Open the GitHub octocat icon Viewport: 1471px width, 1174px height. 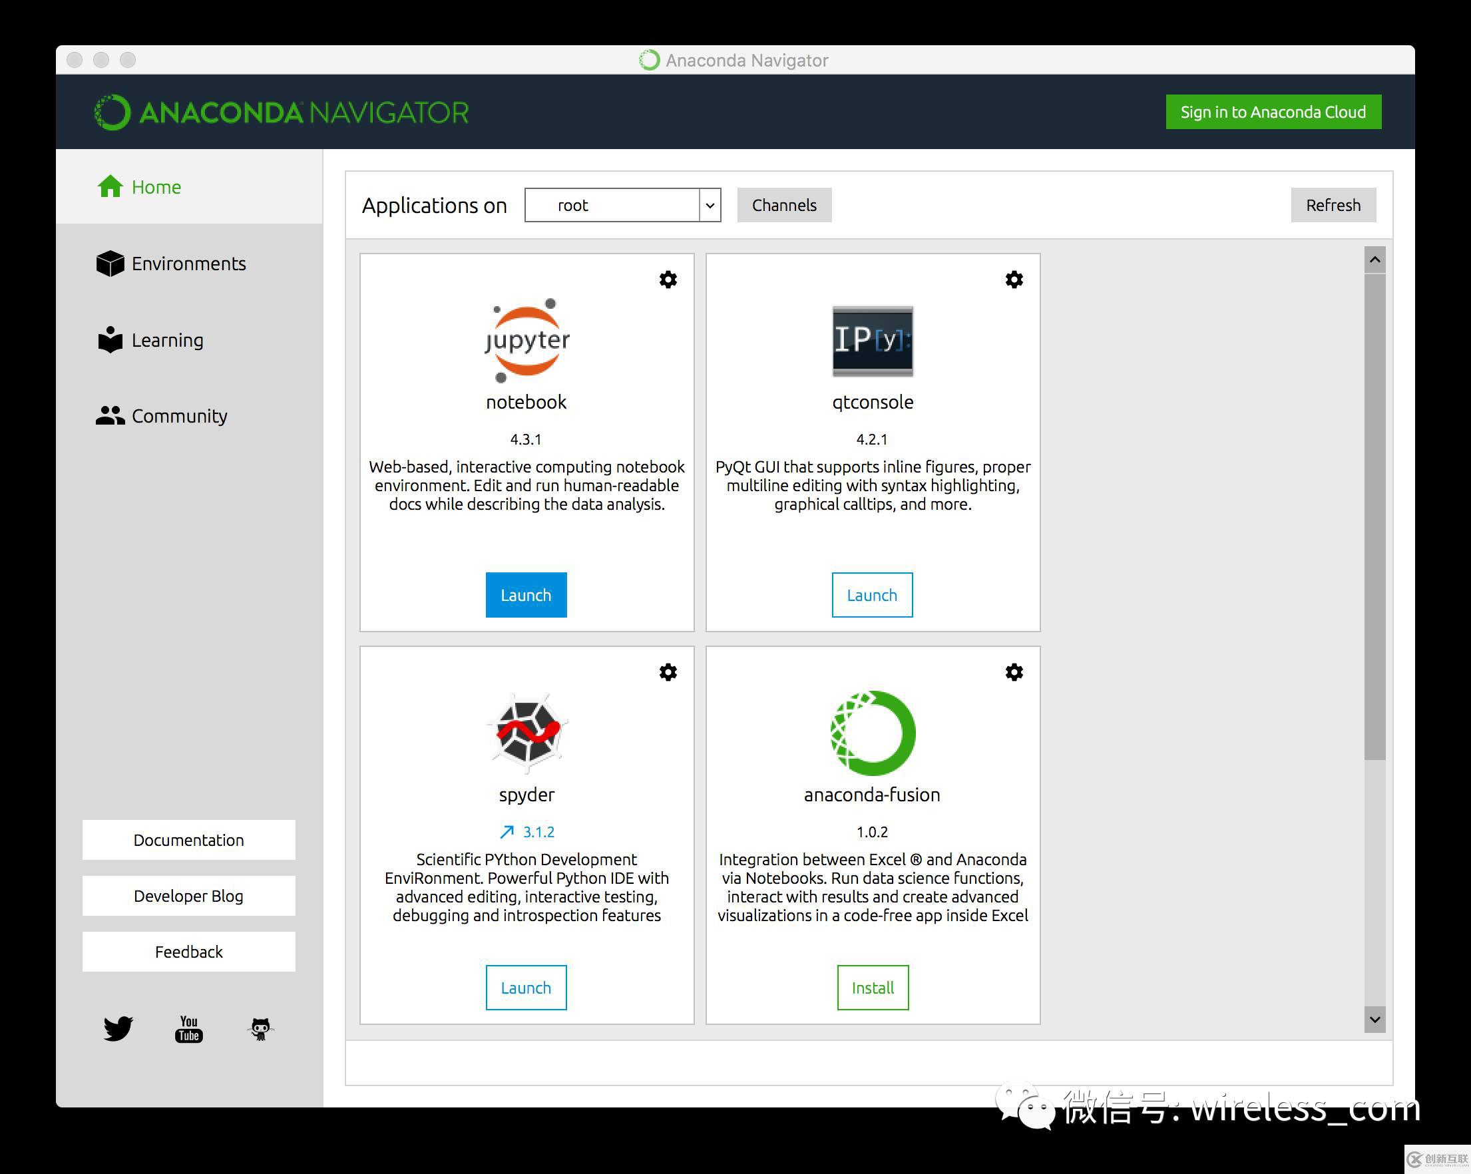click(x=260, y=1029)
